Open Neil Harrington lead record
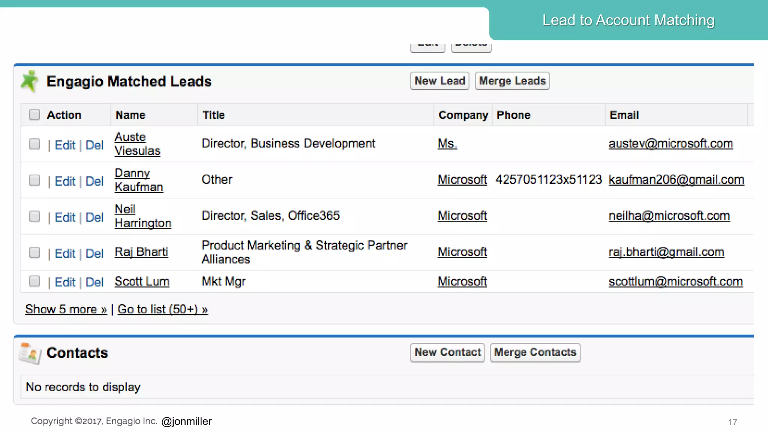 coord(143,216)
